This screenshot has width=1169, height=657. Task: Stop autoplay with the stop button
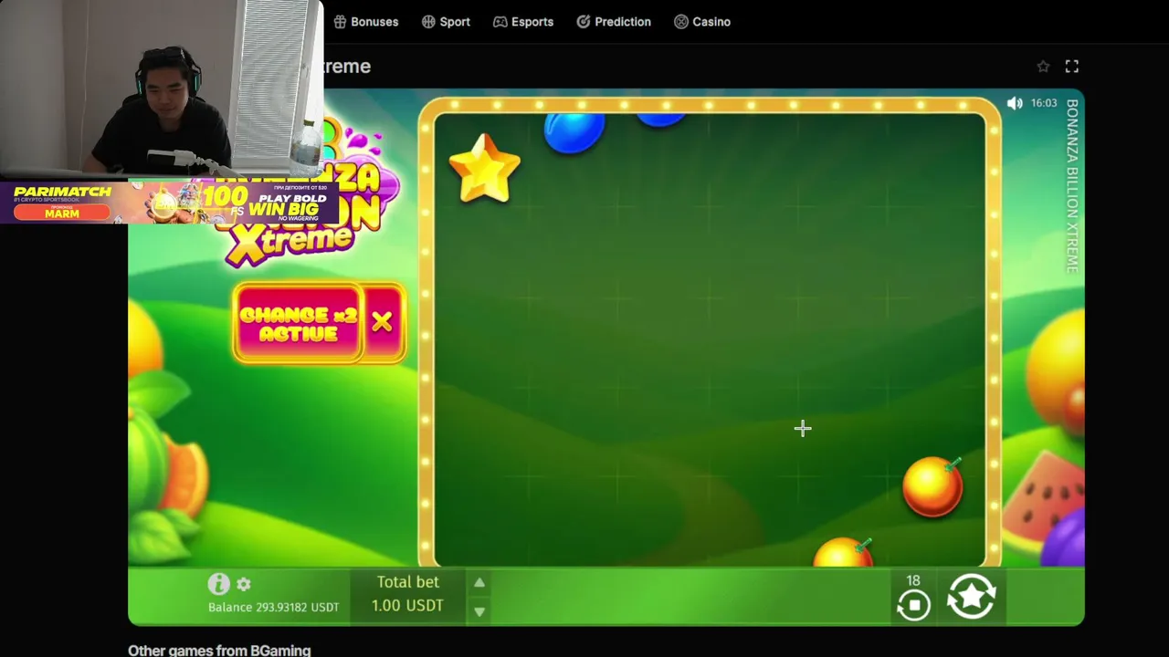click(x=913, y=604)
